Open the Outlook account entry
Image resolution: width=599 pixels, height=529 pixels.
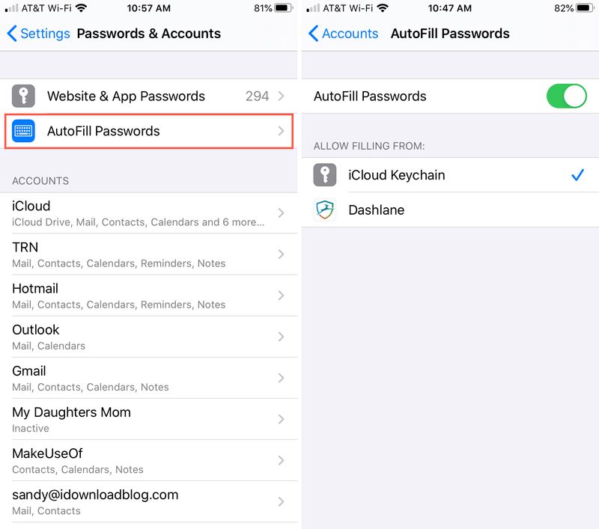pyautogui.click(x=148, y=337)
